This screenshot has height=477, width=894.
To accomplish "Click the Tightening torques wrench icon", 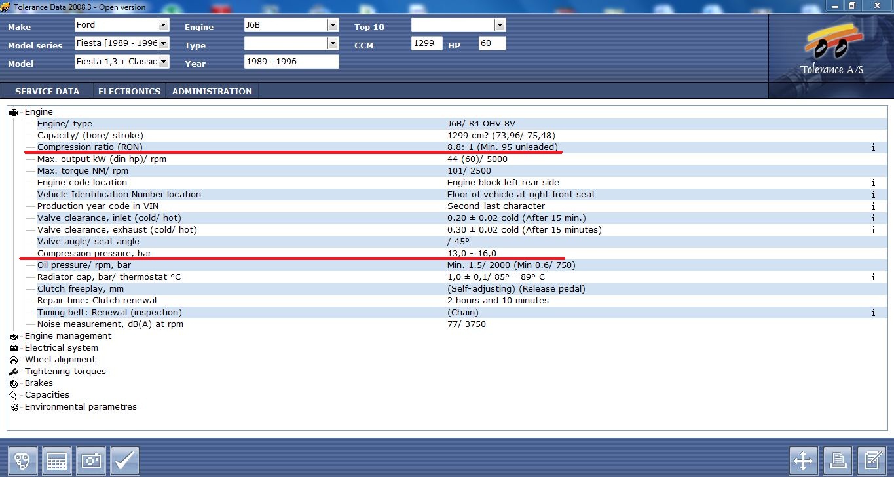I will pyautogui.click(x=14, y=372).
